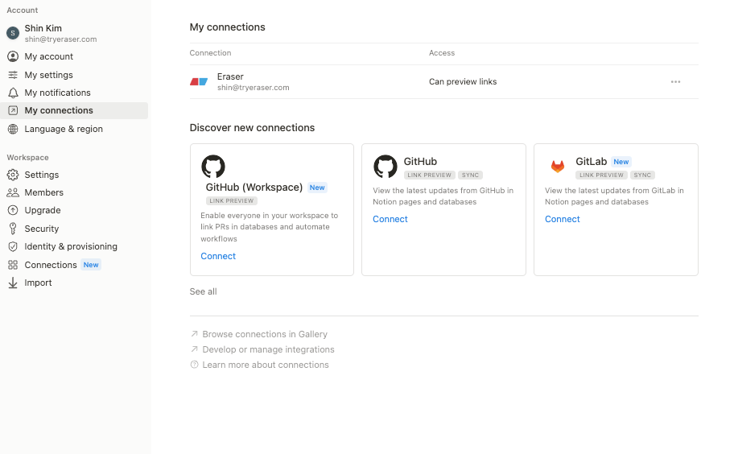Viewport: 734px width, 454px height.
Task: Click the Import download arrow icon
Action: coord(13,283)
